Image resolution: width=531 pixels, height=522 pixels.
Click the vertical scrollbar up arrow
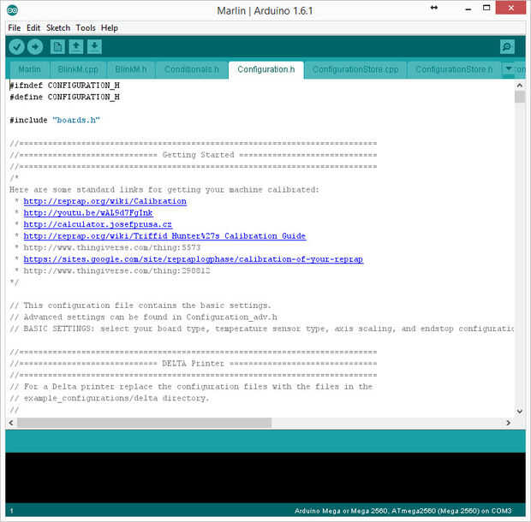tap(520, 86)
